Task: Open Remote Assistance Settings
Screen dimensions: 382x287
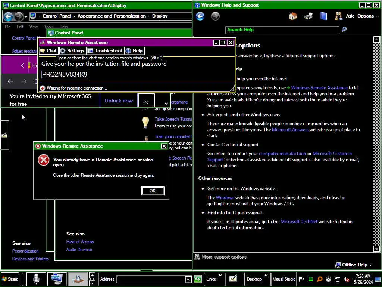Action: pyautogui.click(x=72, y=51)
